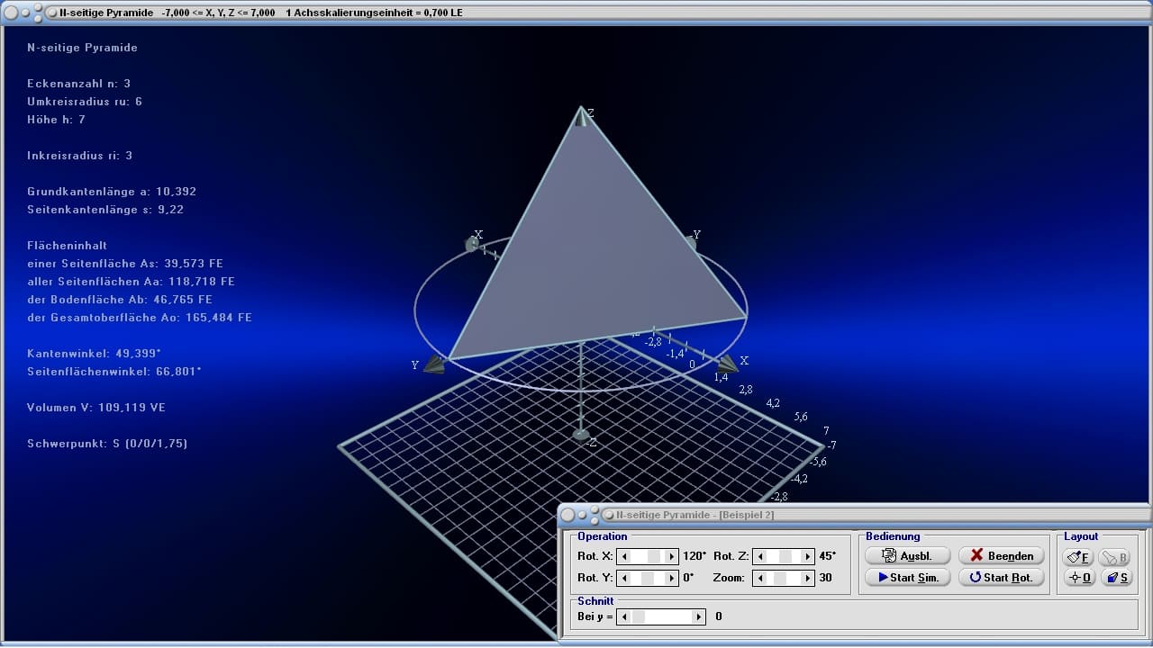Image resolution: width=1153 pixels, height=648 pixels.
Task: Click the Ausbl. hide panel button
Action: [907, 556]
